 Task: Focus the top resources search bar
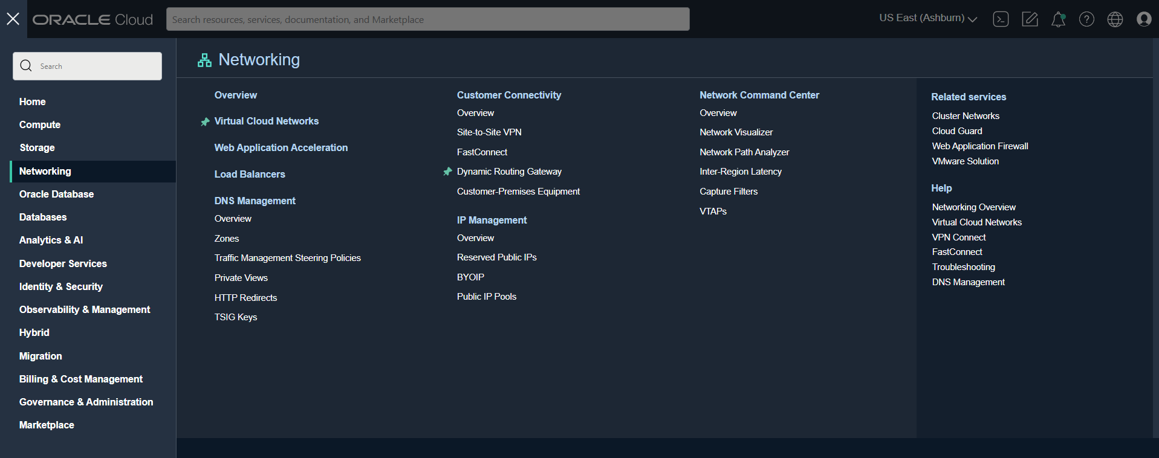(x=427, y=19)
